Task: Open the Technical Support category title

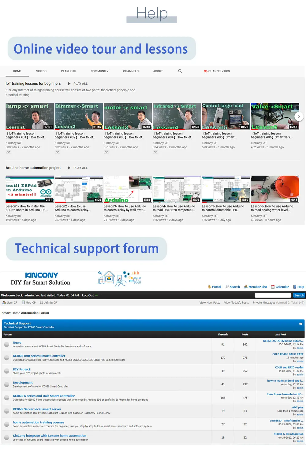Action: click(x=17, y=323)
